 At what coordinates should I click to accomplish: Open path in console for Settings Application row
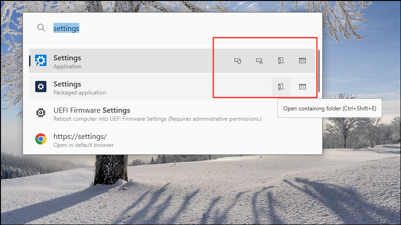click(303, 61)
